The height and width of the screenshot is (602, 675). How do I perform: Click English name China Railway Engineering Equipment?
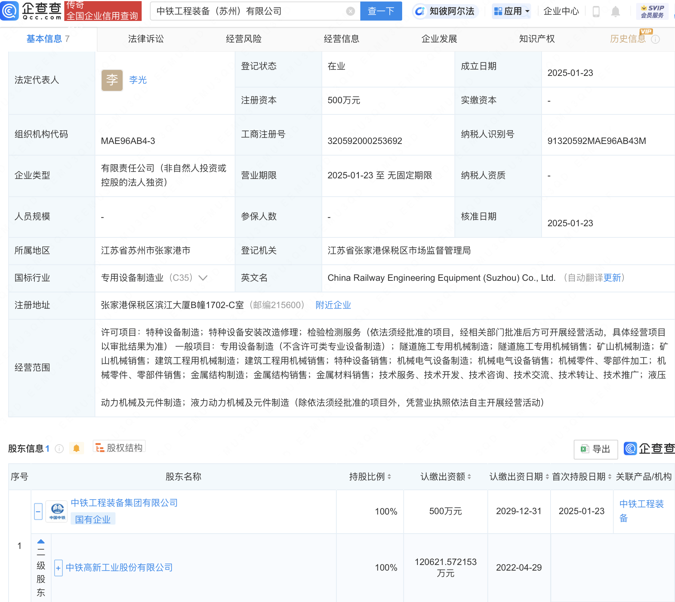click(441, 278)
